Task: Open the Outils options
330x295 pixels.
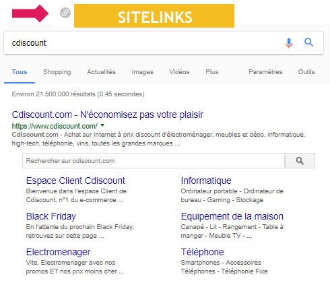Action: pyautogui.click(x=306, y=72)
